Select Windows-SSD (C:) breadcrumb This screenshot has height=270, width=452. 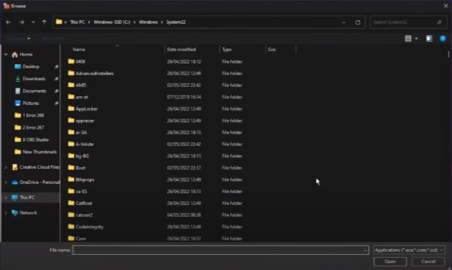point(112,22)
